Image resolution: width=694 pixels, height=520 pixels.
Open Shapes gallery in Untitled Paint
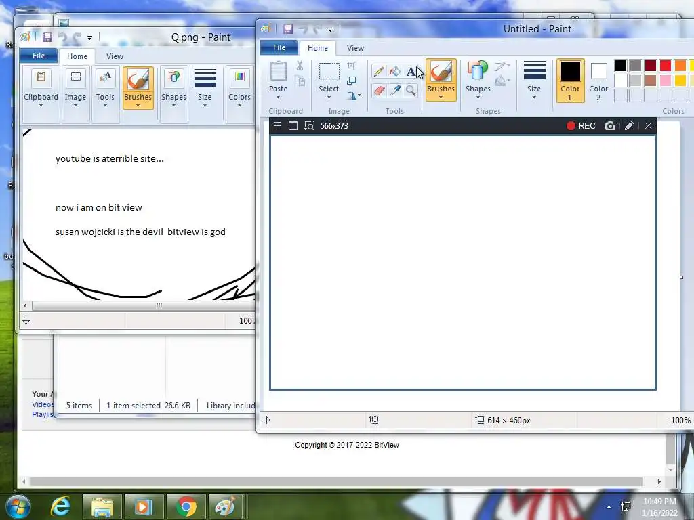[478, 80]
